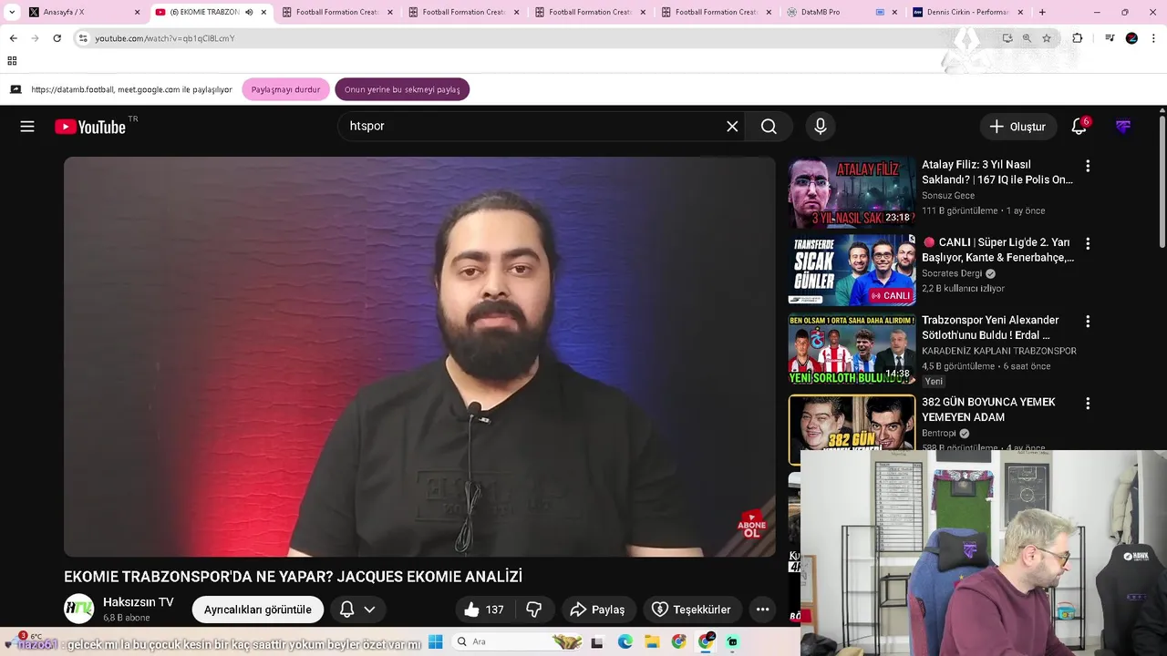Open the YouTube guide hamburger menu
Viewport: 1167px width, 656px height.
[x=27, y=127]
